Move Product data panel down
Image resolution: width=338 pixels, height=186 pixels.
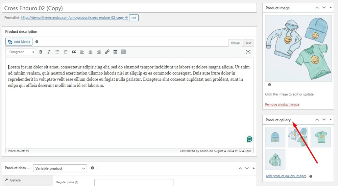tap(247, 168)
